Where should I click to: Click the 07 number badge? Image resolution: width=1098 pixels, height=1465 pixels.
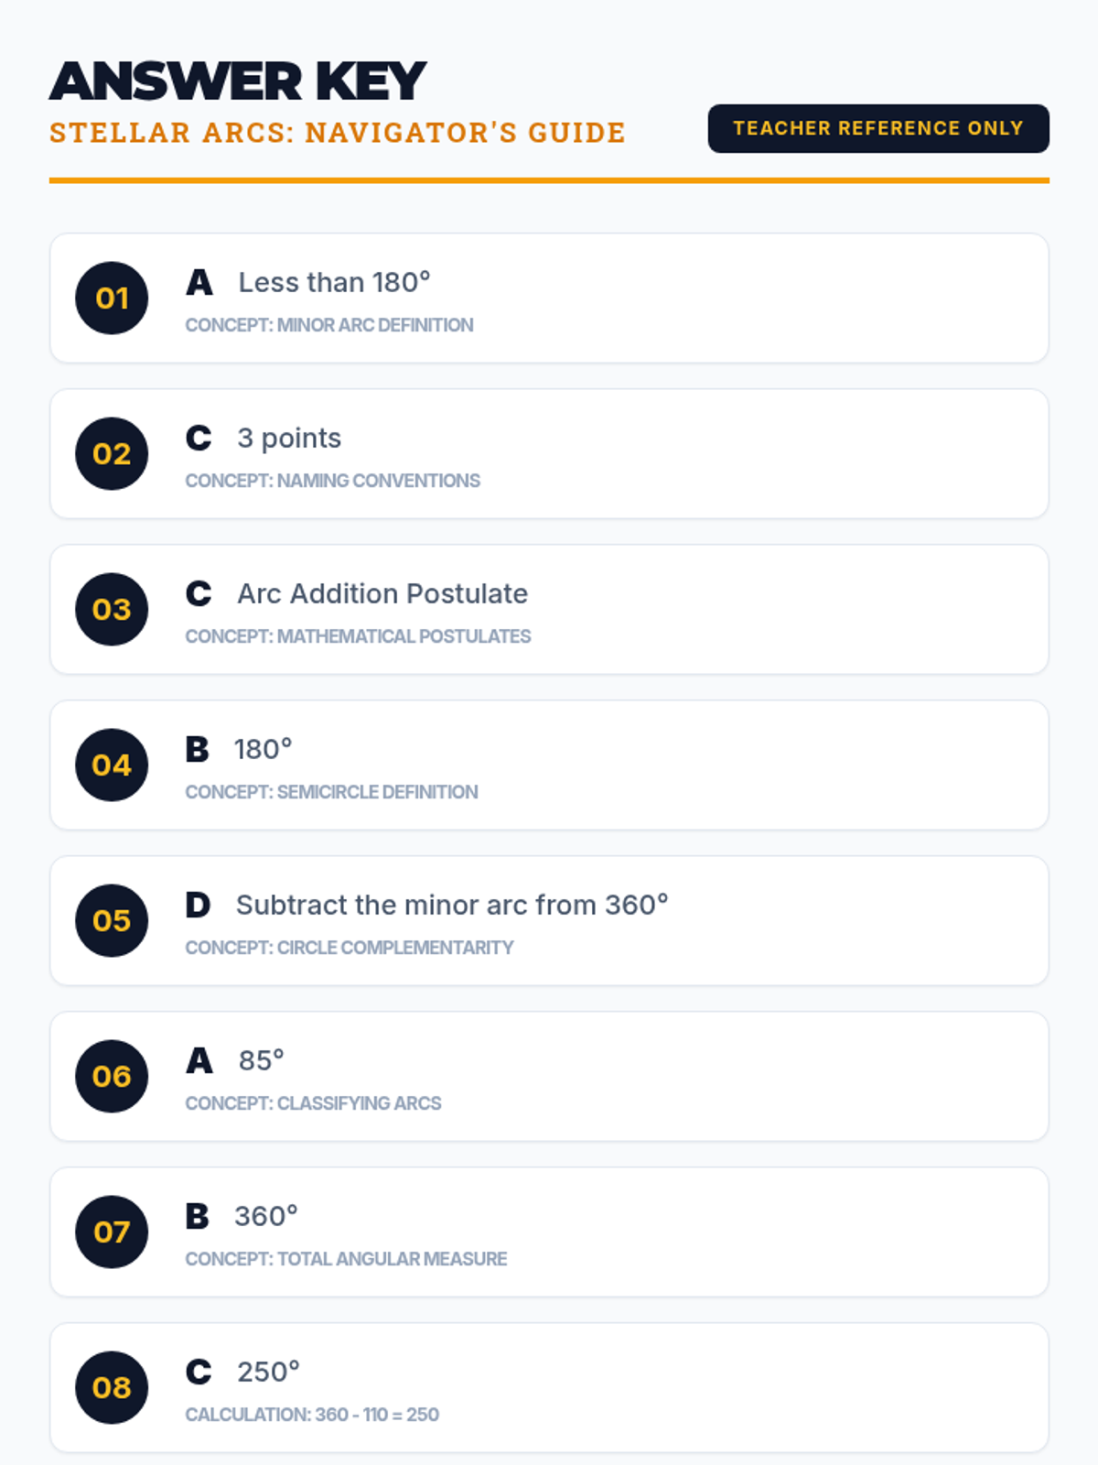pyautogui.click(x=112, y=1232)
